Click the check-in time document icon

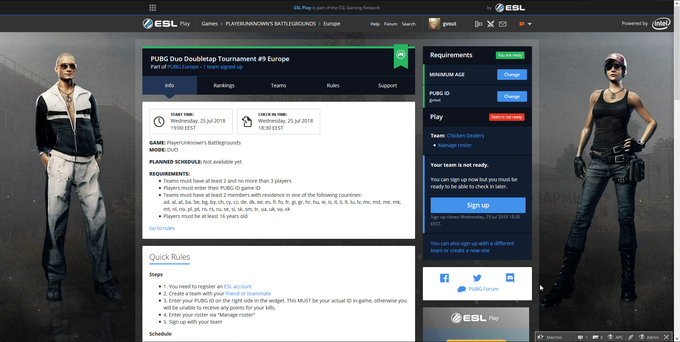246,122
